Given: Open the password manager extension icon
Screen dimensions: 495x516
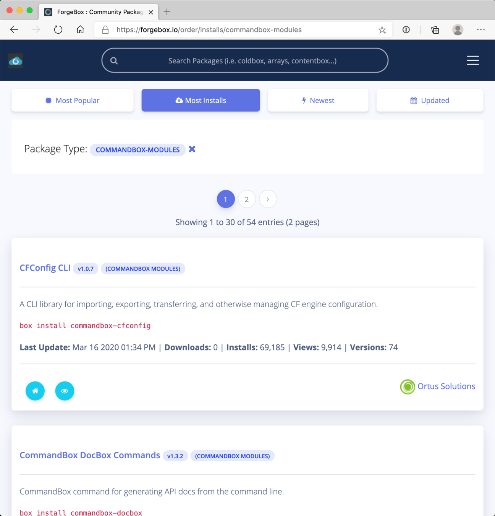Looking at the screenshot, I should tap(406, 30).
